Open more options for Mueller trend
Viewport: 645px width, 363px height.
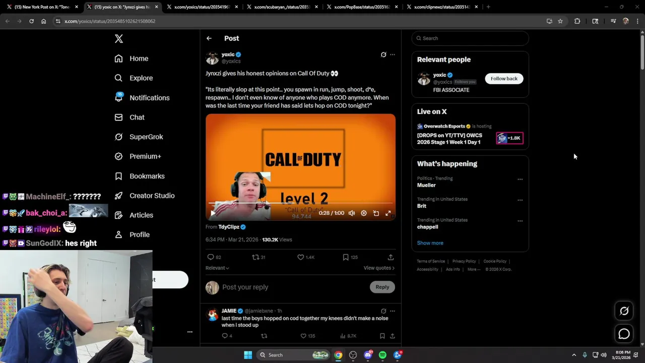click(x=520, y=179)
